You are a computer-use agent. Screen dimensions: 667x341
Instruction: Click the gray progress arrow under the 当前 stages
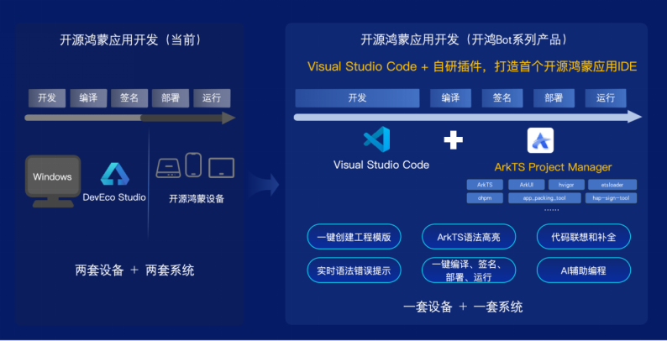129,118
